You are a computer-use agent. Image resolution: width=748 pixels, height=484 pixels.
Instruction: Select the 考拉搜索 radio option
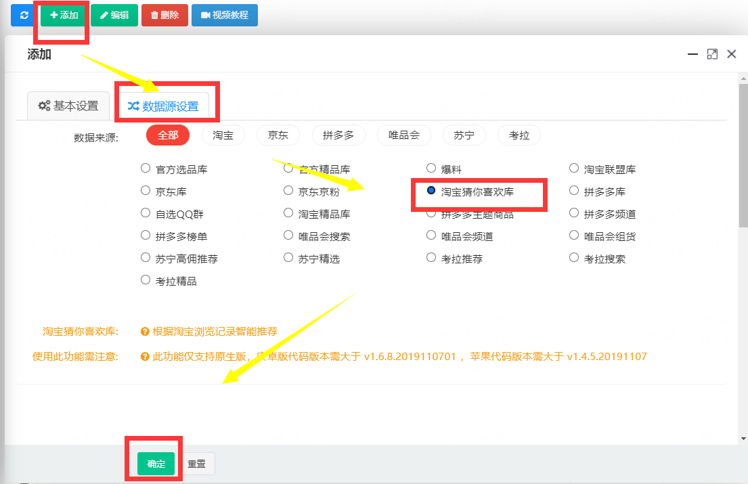pyautogui.click(x=574, y=257)
